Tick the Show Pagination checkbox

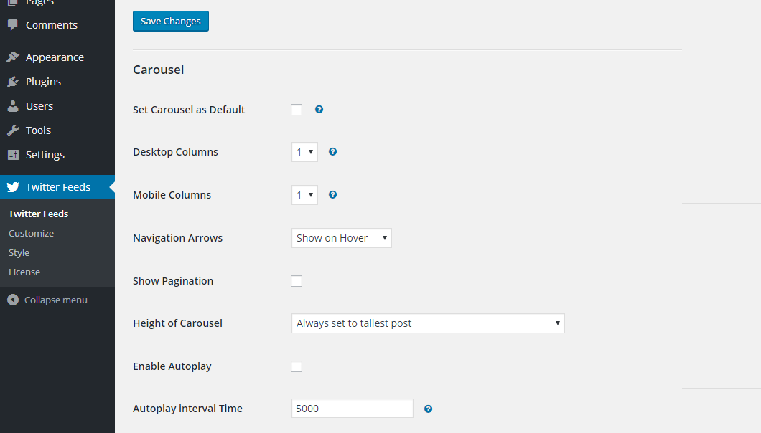click(297, 281)
